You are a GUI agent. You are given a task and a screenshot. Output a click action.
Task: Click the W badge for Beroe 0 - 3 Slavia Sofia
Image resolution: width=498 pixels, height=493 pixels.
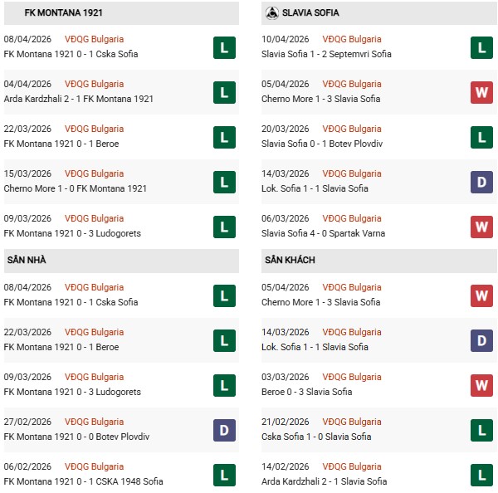click(x=481, y=385)
